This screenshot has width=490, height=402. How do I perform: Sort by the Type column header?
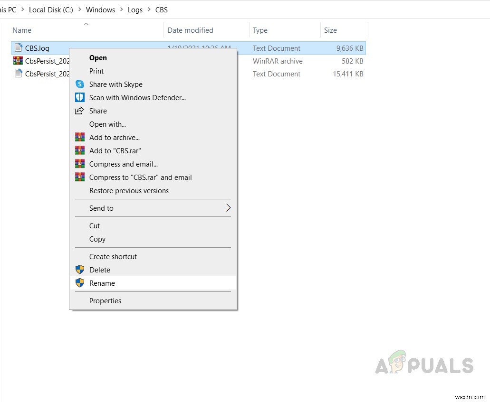coord(260,30)
